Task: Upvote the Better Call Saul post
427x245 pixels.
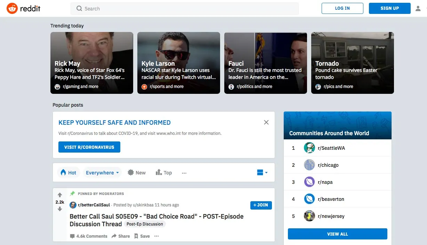Action: click(x=60, y=195)
